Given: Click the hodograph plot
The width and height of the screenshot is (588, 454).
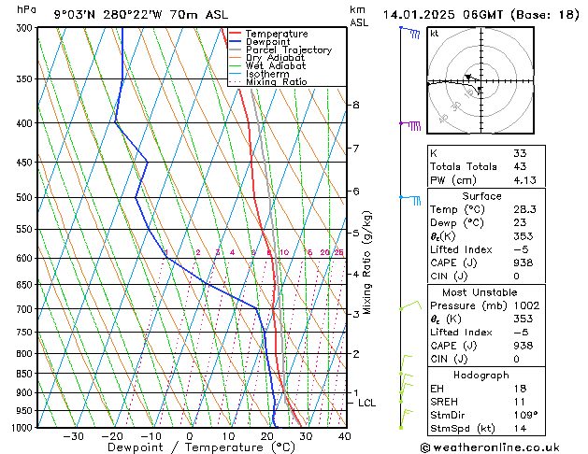Looking at the screenshot, I should [x=480, y=80].
